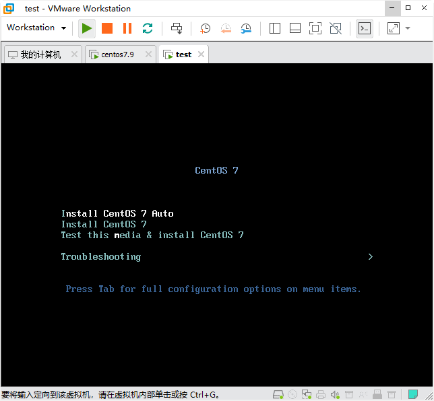Click the USB device status icon

(x=377, y=394)
